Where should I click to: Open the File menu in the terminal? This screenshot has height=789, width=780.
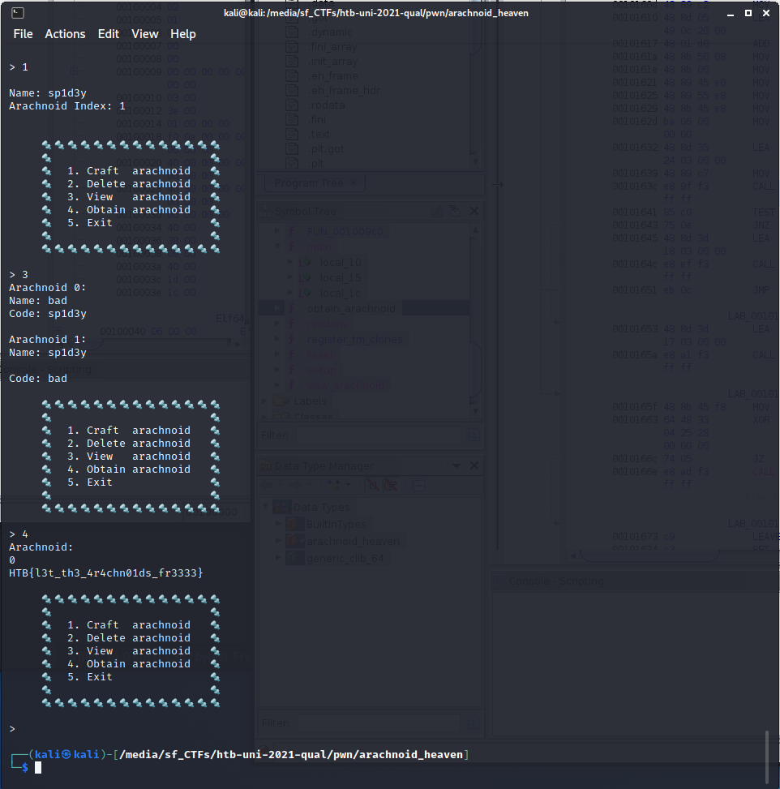23,34
